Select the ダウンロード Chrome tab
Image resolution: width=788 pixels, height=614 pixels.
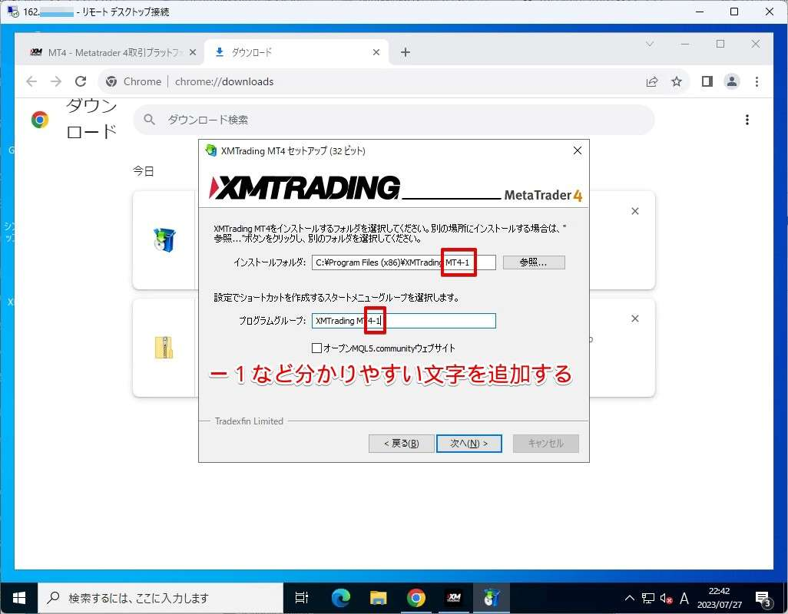296,52
